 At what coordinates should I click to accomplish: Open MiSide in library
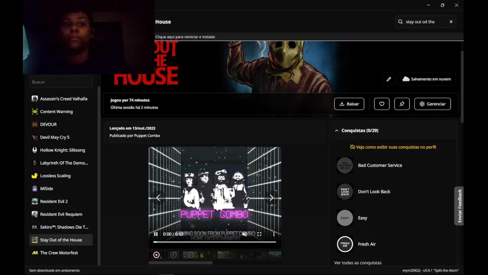[61, 189]
